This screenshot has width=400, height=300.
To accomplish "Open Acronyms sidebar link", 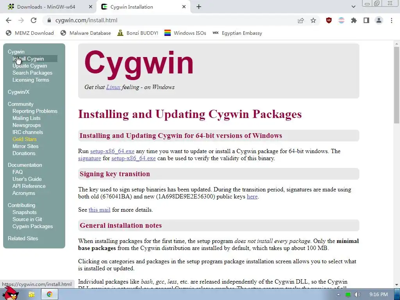I will click(24, 193).
